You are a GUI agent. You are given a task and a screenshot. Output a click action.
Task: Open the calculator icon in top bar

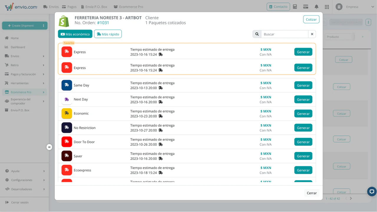[295, 7]
